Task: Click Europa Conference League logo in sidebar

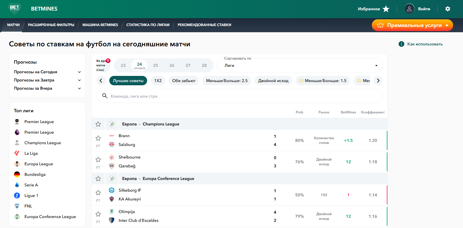Action: pos(17,217)
